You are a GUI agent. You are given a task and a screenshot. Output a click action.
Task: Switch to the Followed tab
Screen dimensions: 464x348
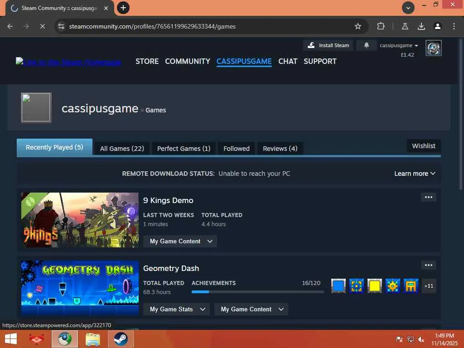pos(237,149)
